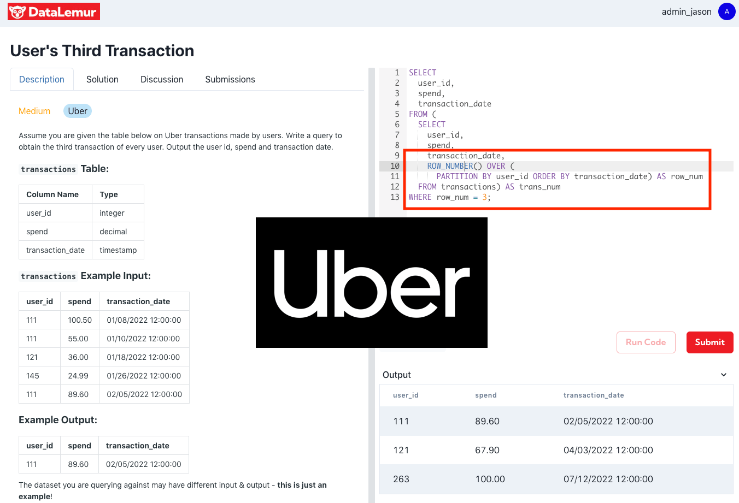Click the user_id output column header
739x503 pixels.
406,395
